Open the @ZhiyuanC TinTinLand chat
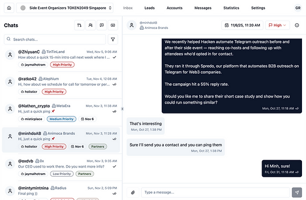This screenshot has height=200, width=306. tap(61, 58)
